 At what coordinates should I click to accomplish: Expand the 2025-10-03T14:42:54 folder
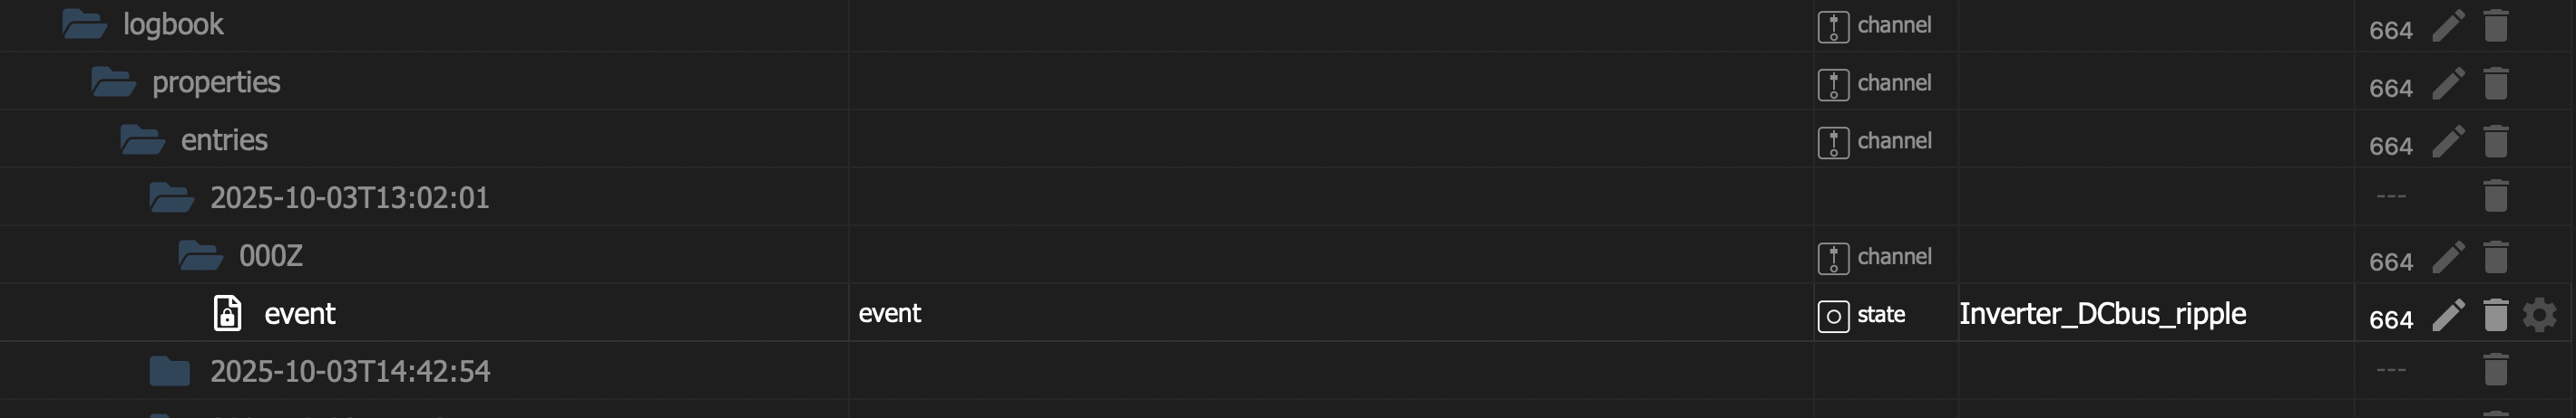click(169, 372)
